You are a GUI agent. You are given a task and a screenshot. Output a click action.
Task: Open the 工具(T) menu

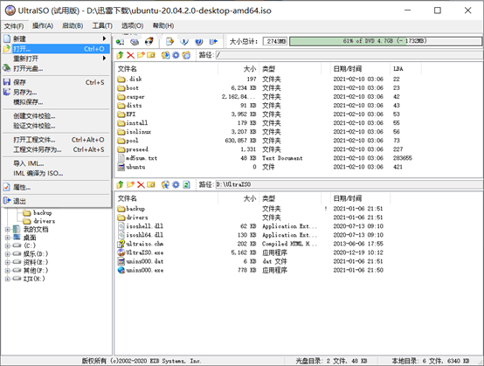(x=102, y=25)
